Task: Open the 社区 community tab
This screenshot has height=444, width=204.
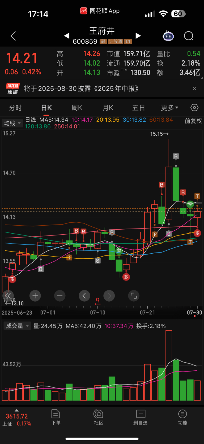Action: (99, 418)
